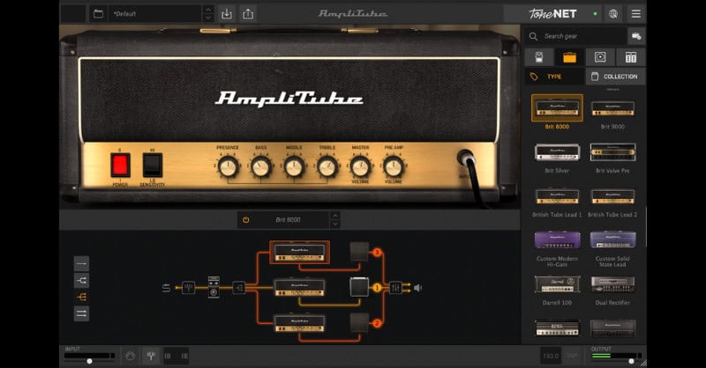Image resolution: width=706 pixels, height=368 pixels.
Task: Select the Brit Valve Pre amp
Action: [x=612, y=152]
